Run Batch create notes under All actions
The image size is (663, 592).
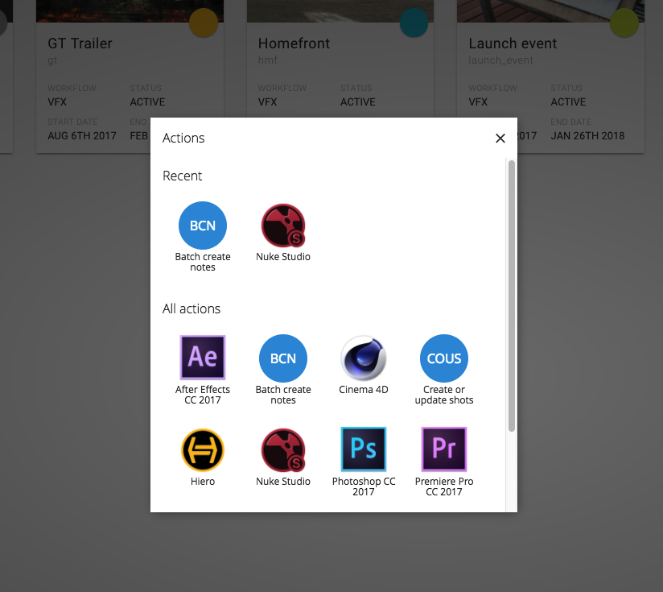pos(283,370)
